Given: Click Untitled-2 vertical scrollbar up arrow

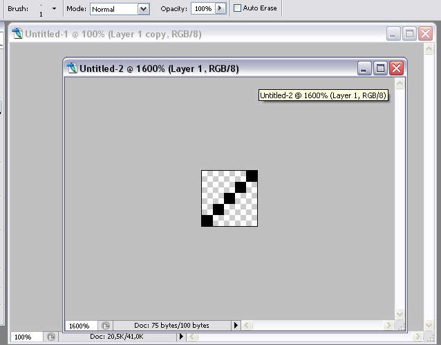Looking at the screenshot, I should [400, 83].
